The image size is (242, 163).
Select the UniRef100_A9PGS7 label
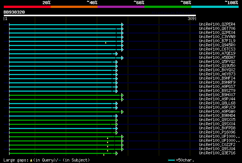pyautogui.click(x=217, y=86)
